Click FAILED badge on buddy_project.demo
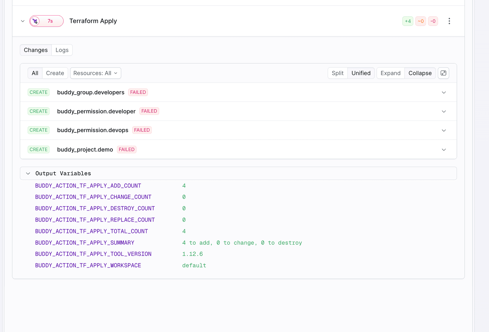The height and width of the screenshot is (332, 489). point(127,150)
